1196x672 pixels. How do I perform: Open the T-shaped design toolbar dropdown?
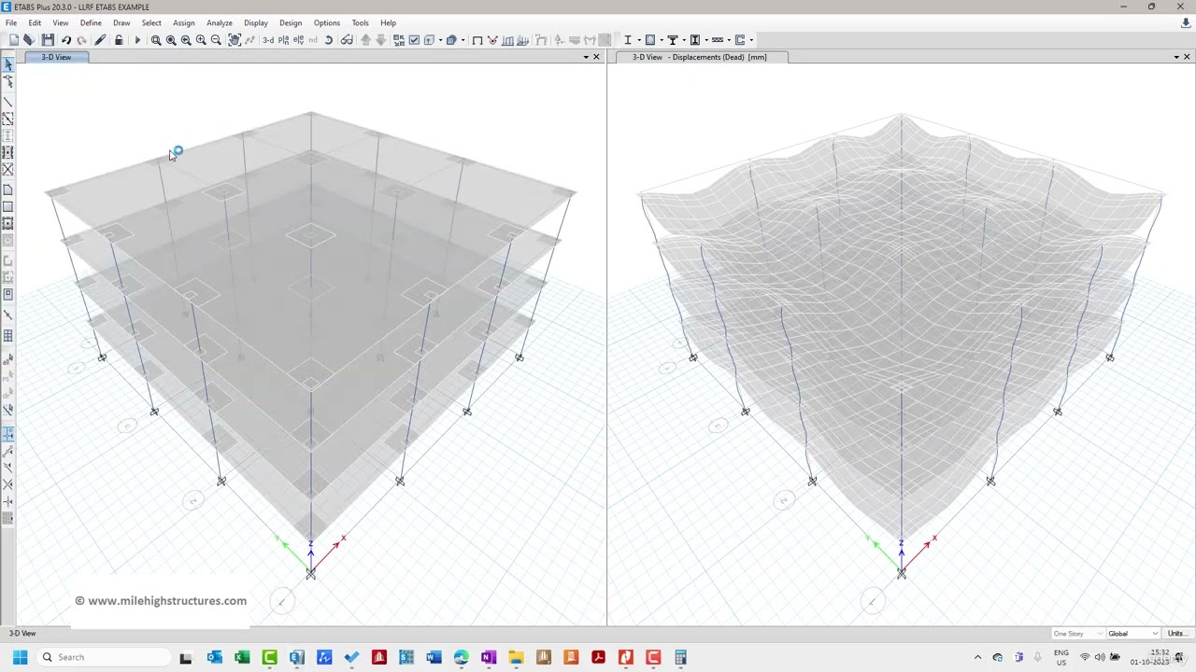point(684,40)
